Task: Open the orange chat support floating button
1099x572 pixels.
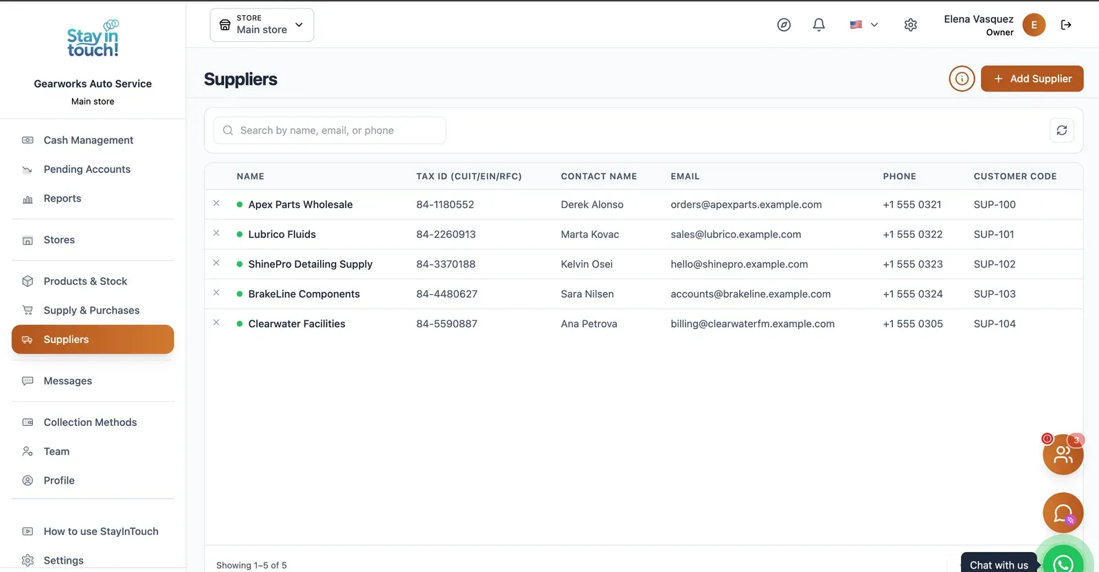Action: pyautogui.click(x=1063, y=513)
